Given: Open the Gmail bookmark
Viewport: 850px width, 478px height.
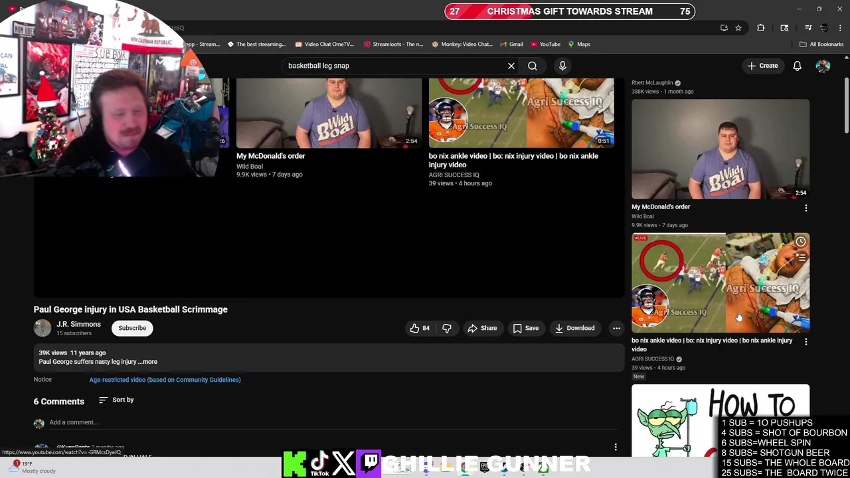Looking at the screenshot, I should [511, 44].
